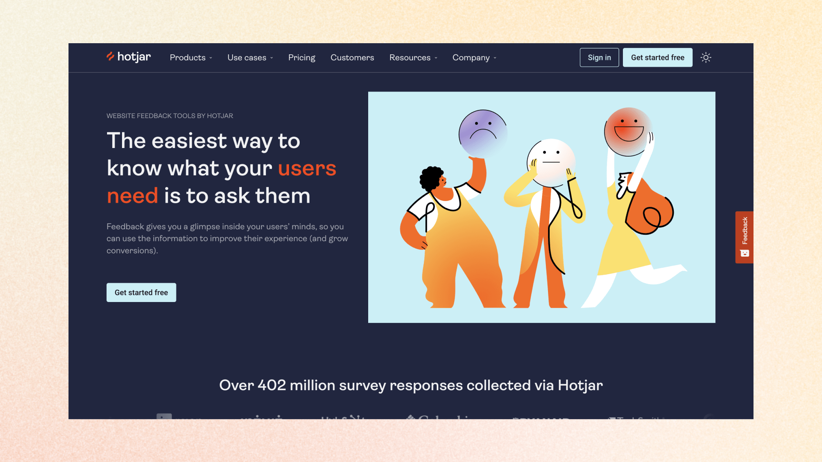Click the hero Get started free CTA
The image size is (822, 462).
click(x=141, y=292)
